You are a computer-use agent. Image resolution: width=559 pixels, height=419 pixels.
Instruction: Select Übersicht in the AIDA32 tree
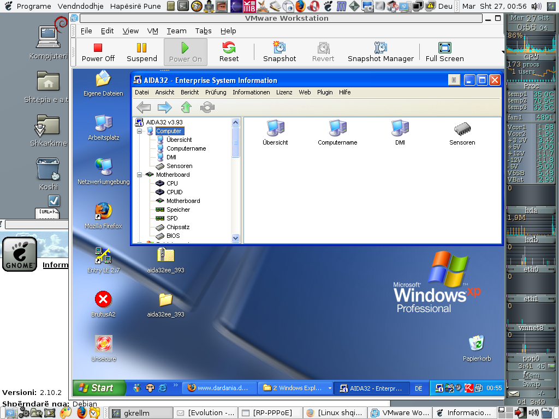point(179,140)
